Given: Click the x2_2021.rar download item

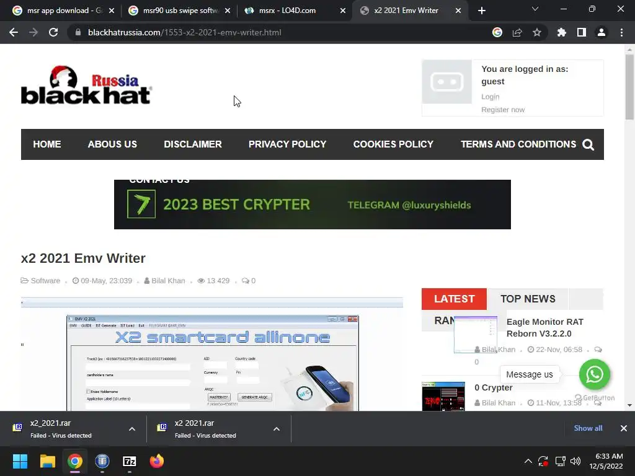Looking at the screenshot, I should click(x=61, y=429).
